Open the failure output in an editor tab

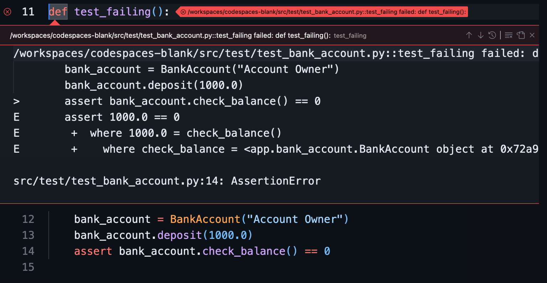521,35
